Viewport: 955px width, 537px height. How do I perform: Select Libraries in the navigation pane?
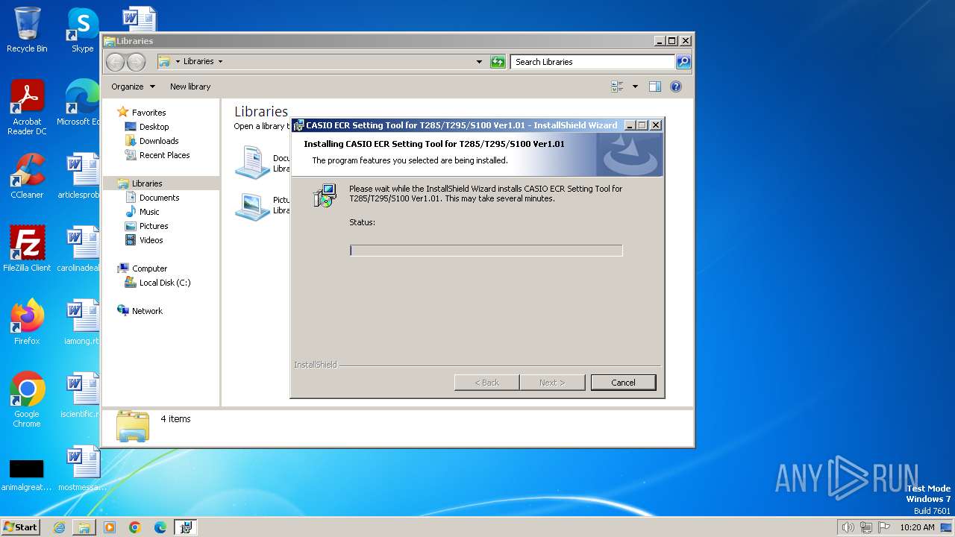(147, 183)
